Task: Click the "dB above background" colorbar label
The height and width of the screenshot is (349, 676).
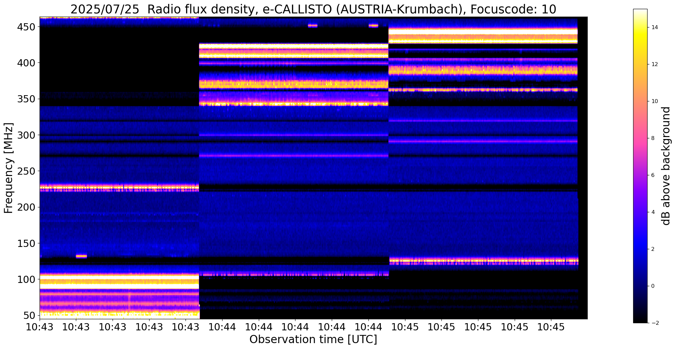Action: (666, 166)
